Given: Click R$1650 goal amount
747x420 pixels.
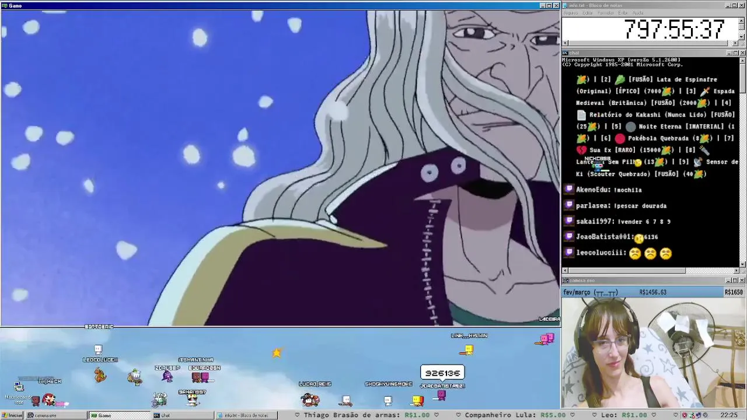Looking at the screenshot, I should click(734, 292).
